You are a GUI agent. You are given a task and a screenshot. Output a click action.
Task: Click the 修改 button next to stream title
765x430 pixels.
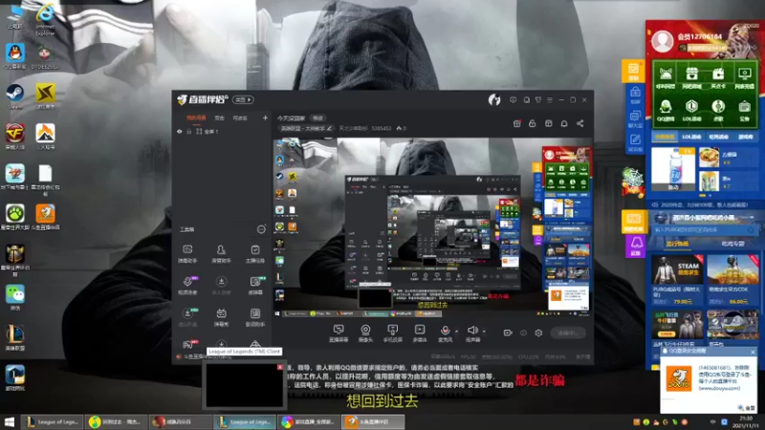318,118
